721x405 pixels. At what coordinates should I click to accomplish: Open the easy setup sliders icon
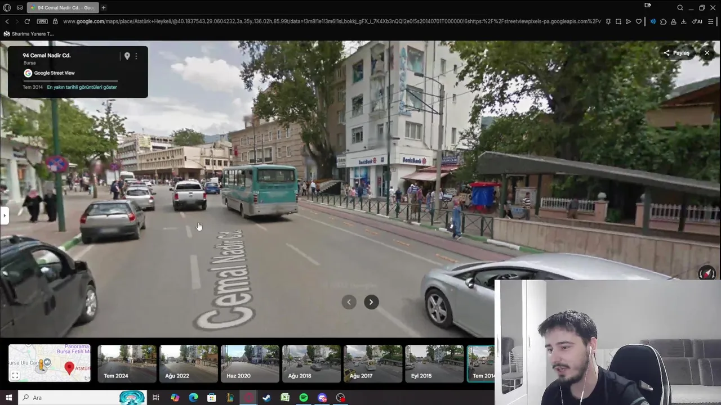click(711, 21)
